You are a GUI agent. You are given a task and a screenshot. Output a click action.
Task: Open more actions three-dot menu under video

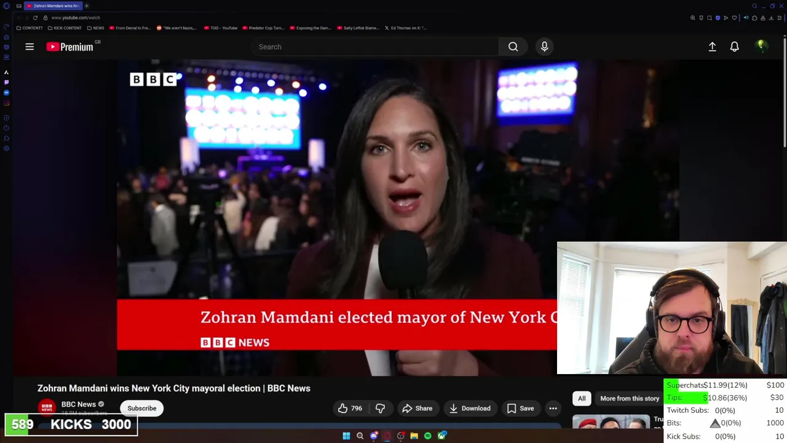click(553, 409)
